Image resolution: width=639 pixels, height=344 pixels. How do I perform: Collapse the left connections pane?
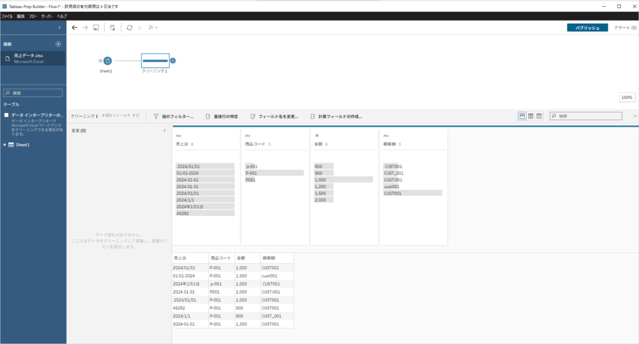pos(59,28)
